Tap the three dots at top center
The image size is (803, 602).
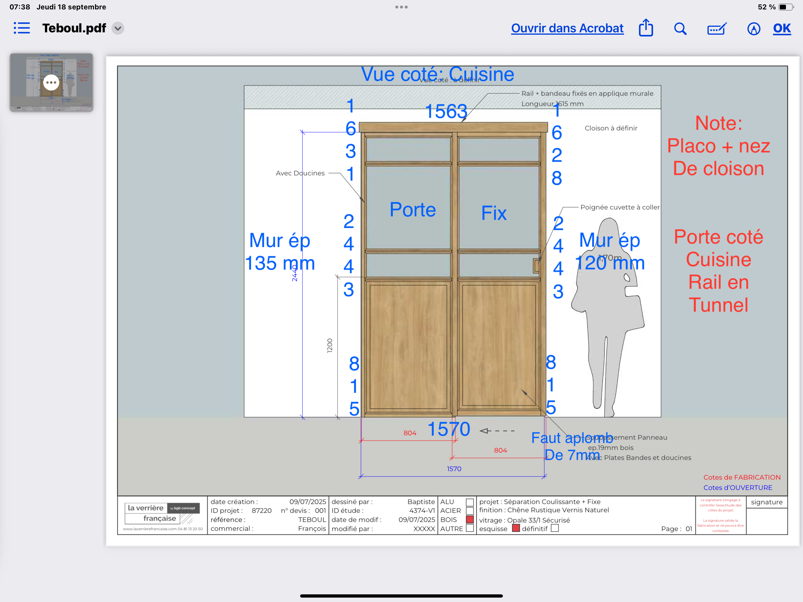point(401,7)
